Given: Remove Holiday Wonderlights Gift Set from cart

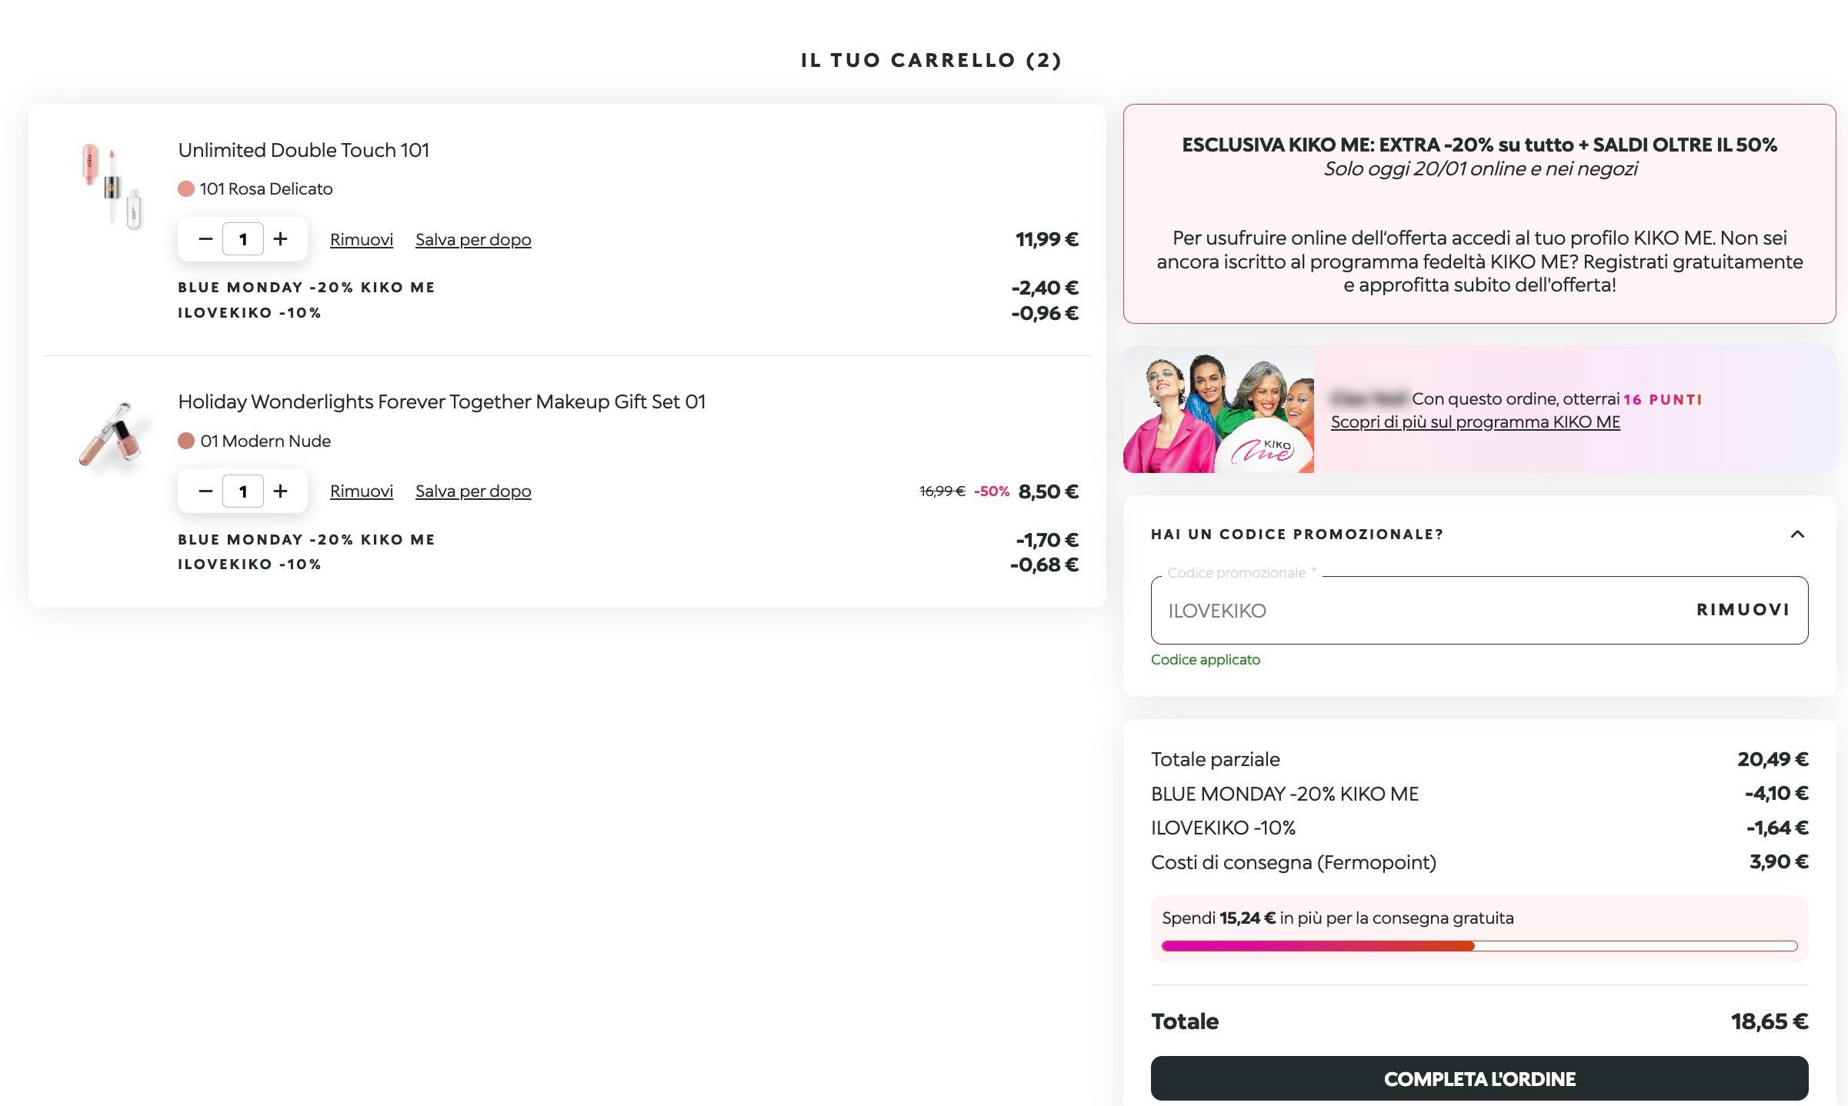Looking at the screenshot, I should tap(362, 491).
